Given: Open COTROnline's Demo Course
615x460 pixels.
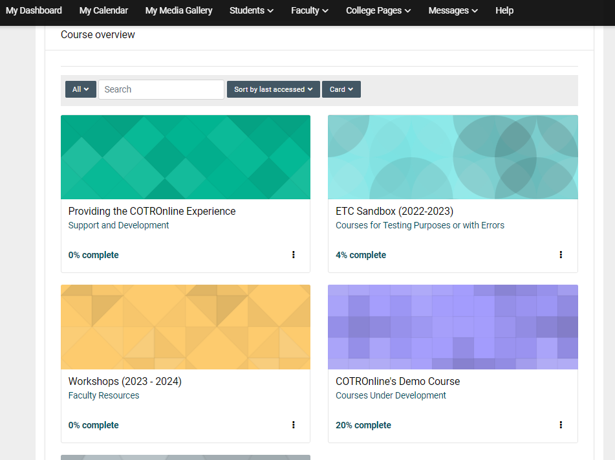Looking at the screenshot, I should click(398, 381).
